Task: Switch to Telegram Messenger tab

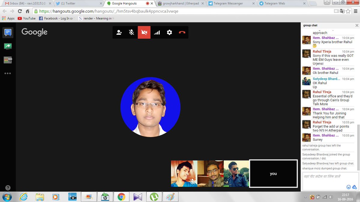Action: (231, 3)
